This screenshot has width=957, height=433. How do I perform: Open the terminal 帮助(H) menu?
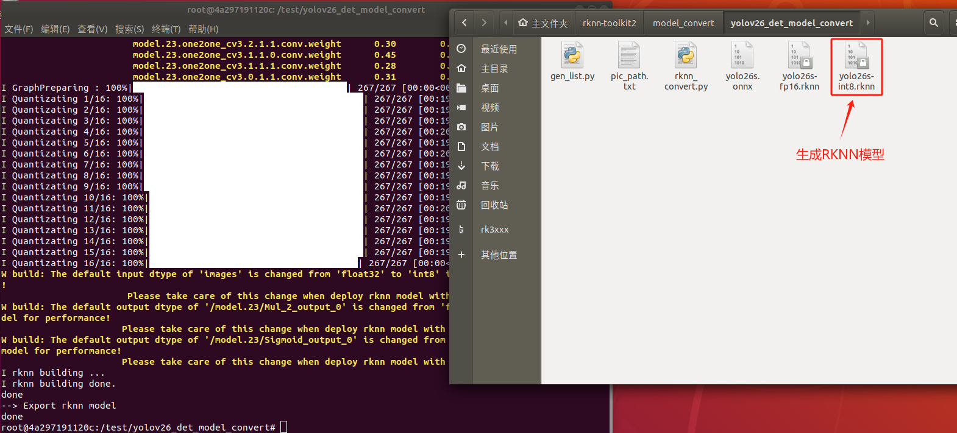point(203,29)
